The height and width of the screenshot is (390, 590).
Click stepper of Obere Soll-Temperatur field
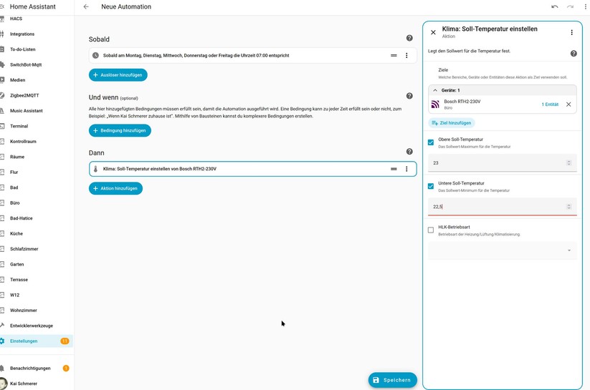point(569,162)
